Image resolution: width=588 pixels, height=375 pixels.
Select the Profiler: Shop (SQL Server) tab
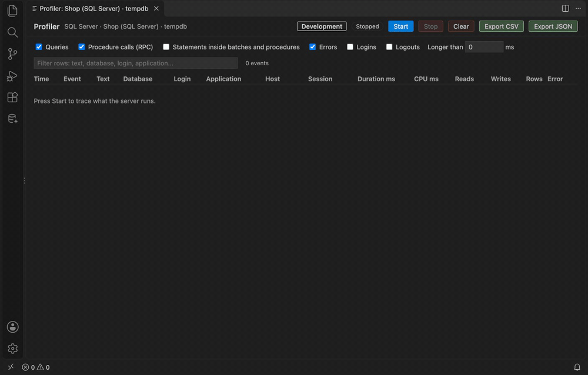click(94, 8)
